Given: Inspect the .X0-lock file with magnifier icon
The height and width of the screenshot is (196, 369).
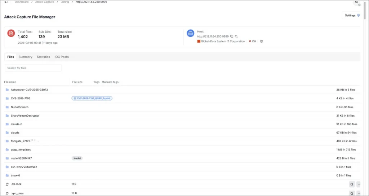Looking at the screenshot, I should [352, 184].
